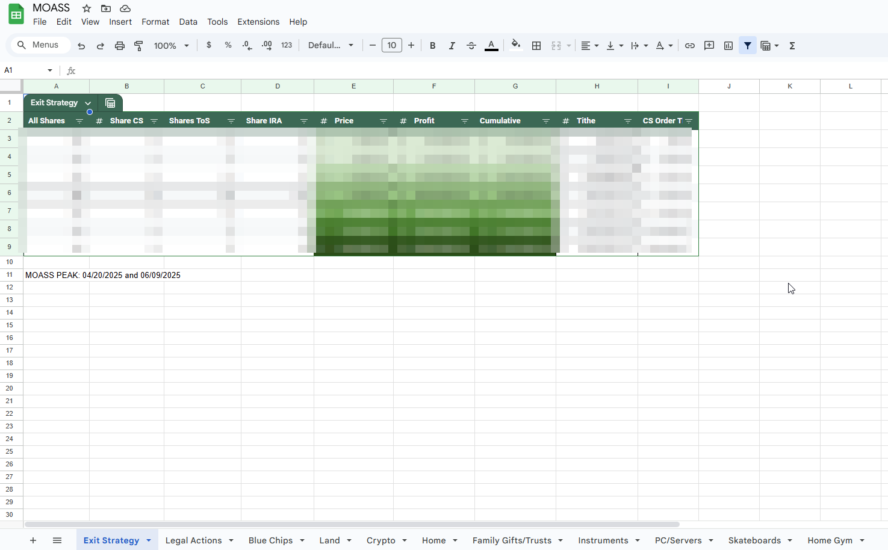Switch to the Blue Chips sheet tab
This screenshot has height=550, width=888.
[x=270, y=540]
